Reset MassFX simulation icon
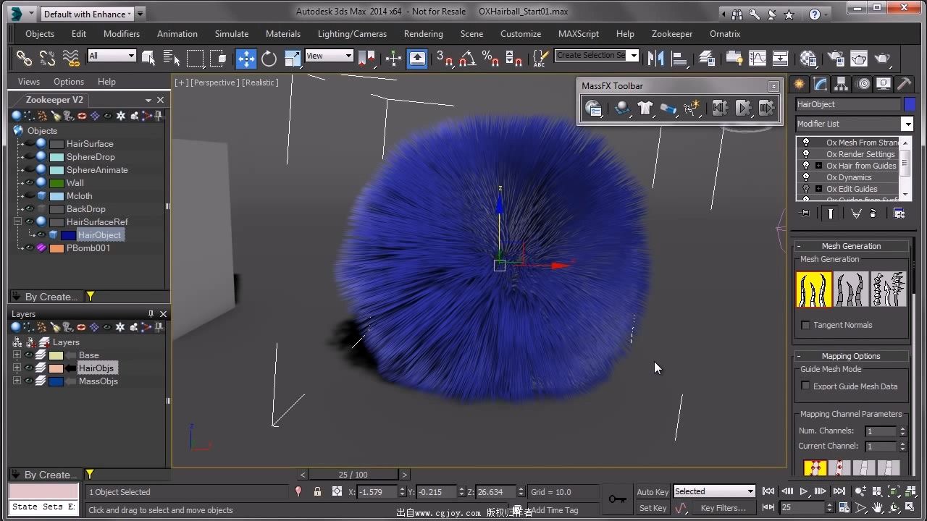Image resolution: width=927 pixels, height=521 pixels. (720, 109)
